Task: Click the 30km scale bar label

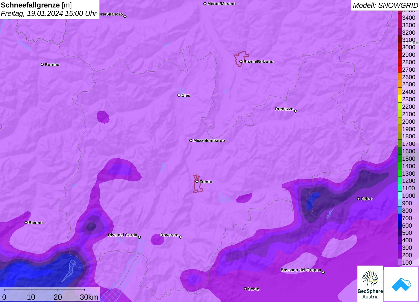Action: click(89, 297)
